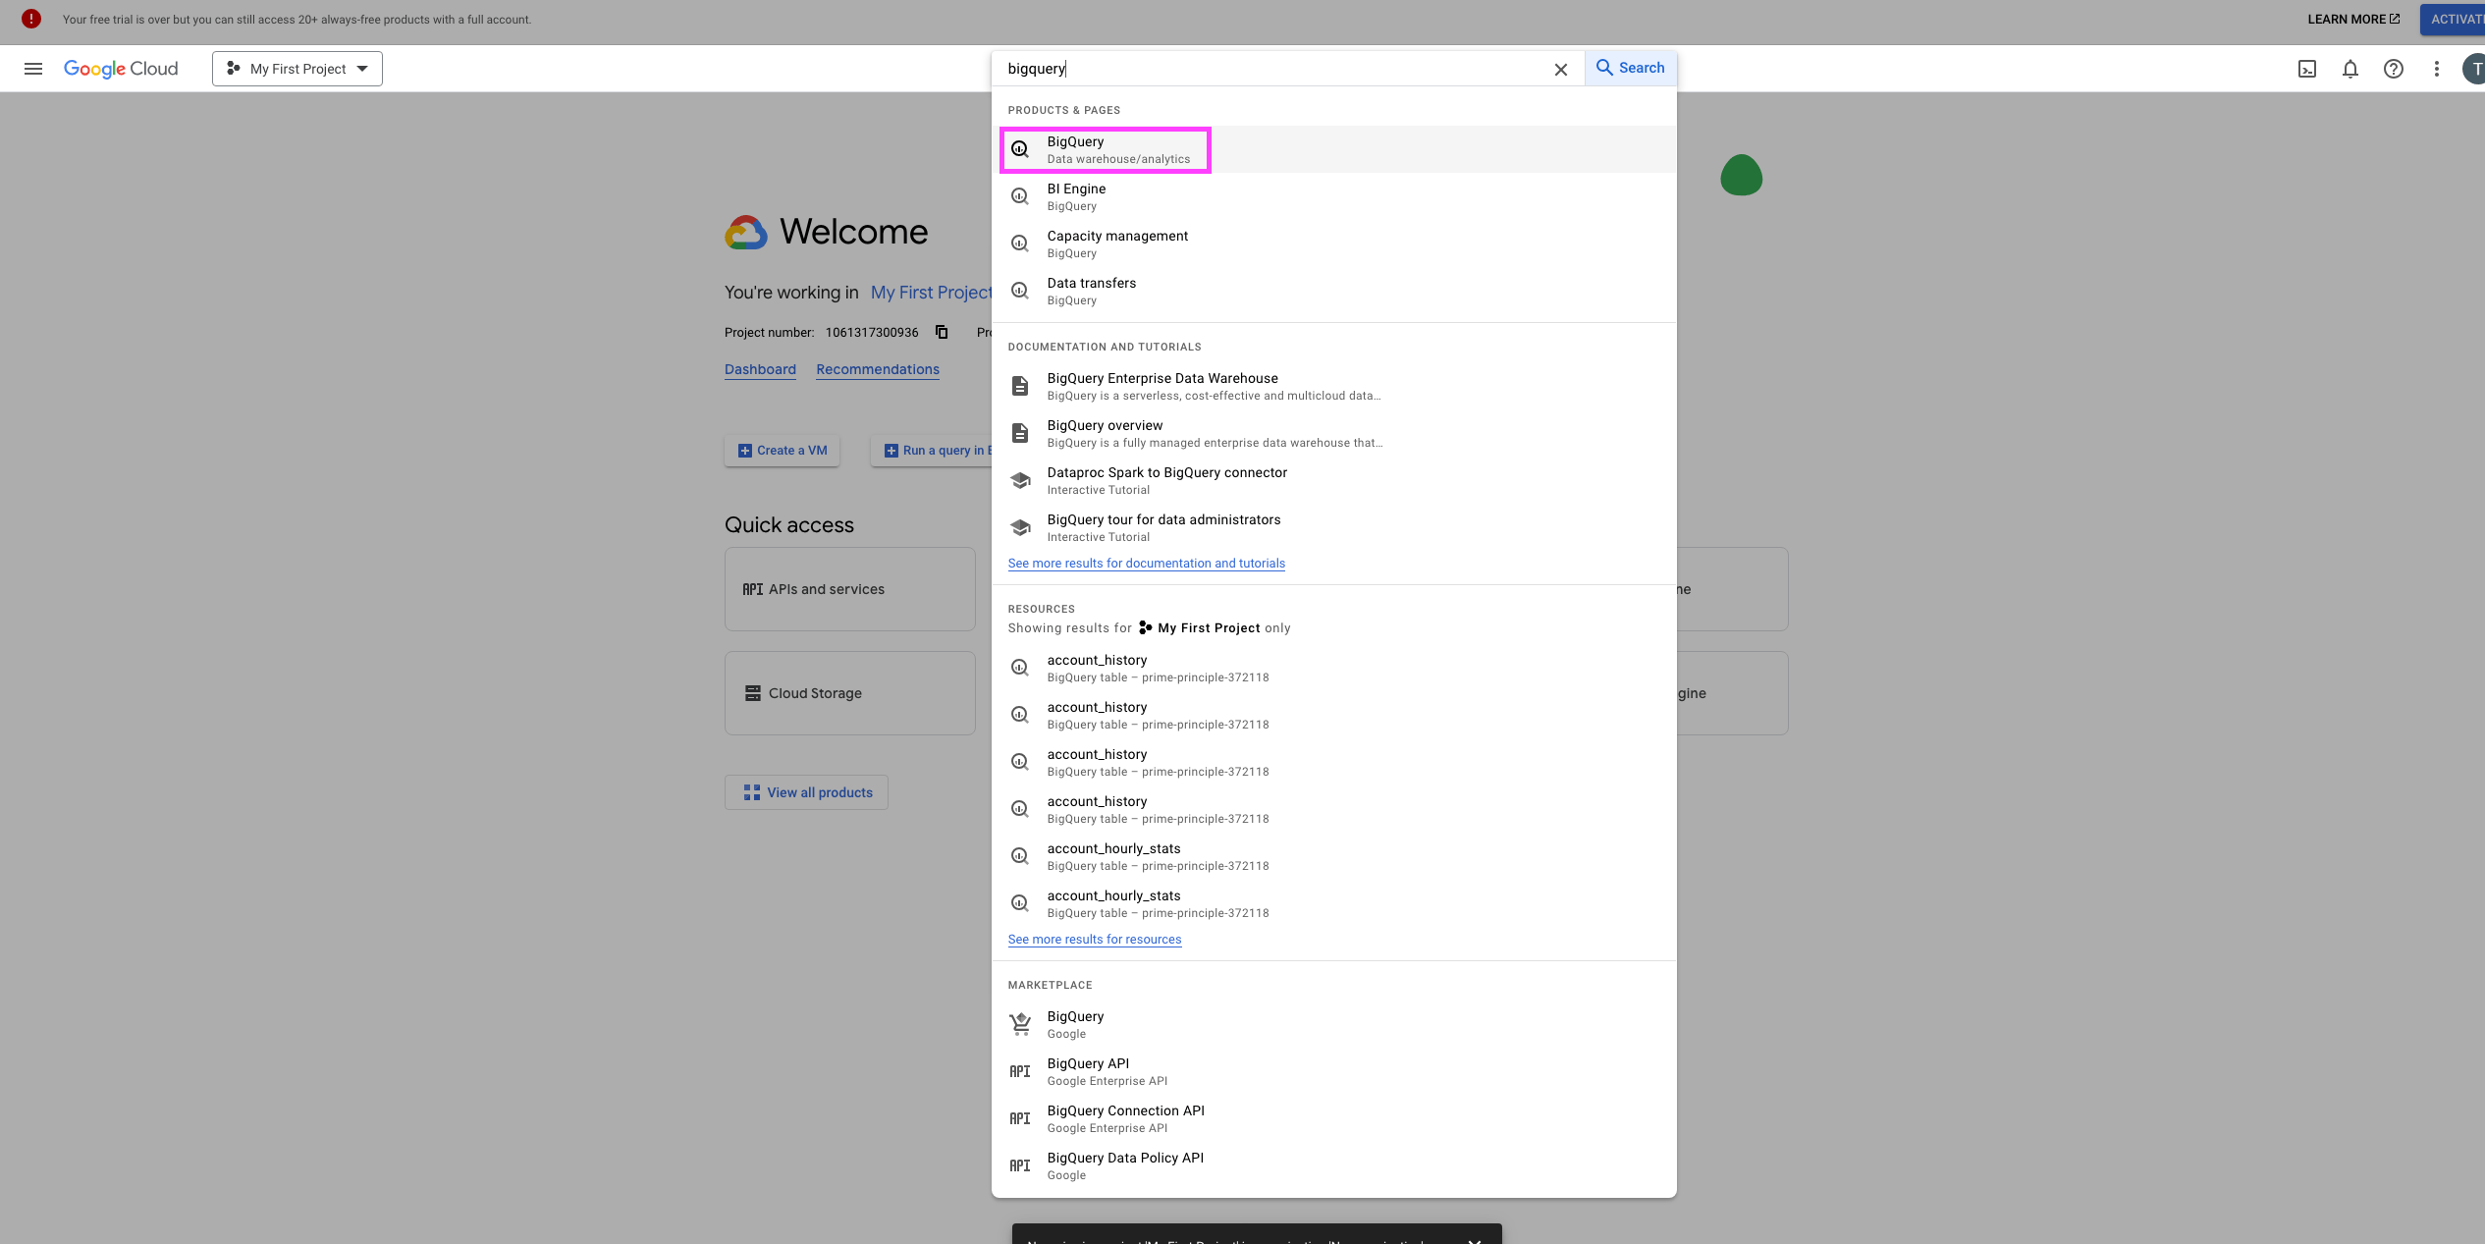Click the blue Search button
2485x1244 pixels.
point(1631,68)
